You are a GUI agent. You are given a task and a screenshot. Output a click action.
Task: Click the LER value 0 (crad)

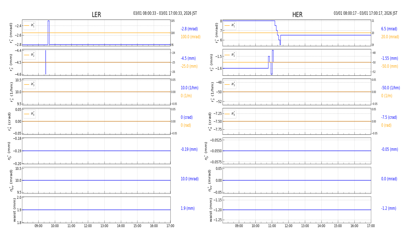(187, 117)
